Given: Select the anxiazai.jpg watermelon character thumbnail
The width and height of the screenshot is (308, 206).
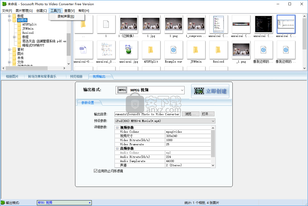Looking at the screenshot, I should (128, 50).
